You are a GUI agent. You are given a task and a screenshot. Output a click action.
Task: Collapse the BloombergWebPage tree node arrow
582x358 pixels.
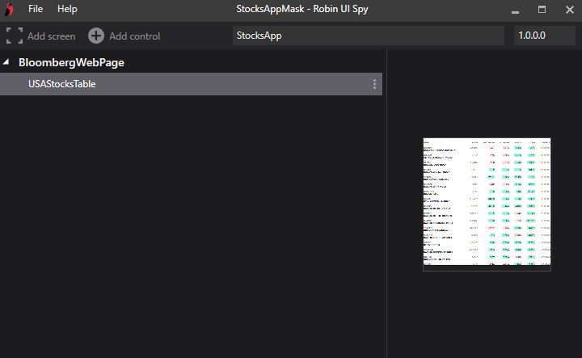click(6, 62)
